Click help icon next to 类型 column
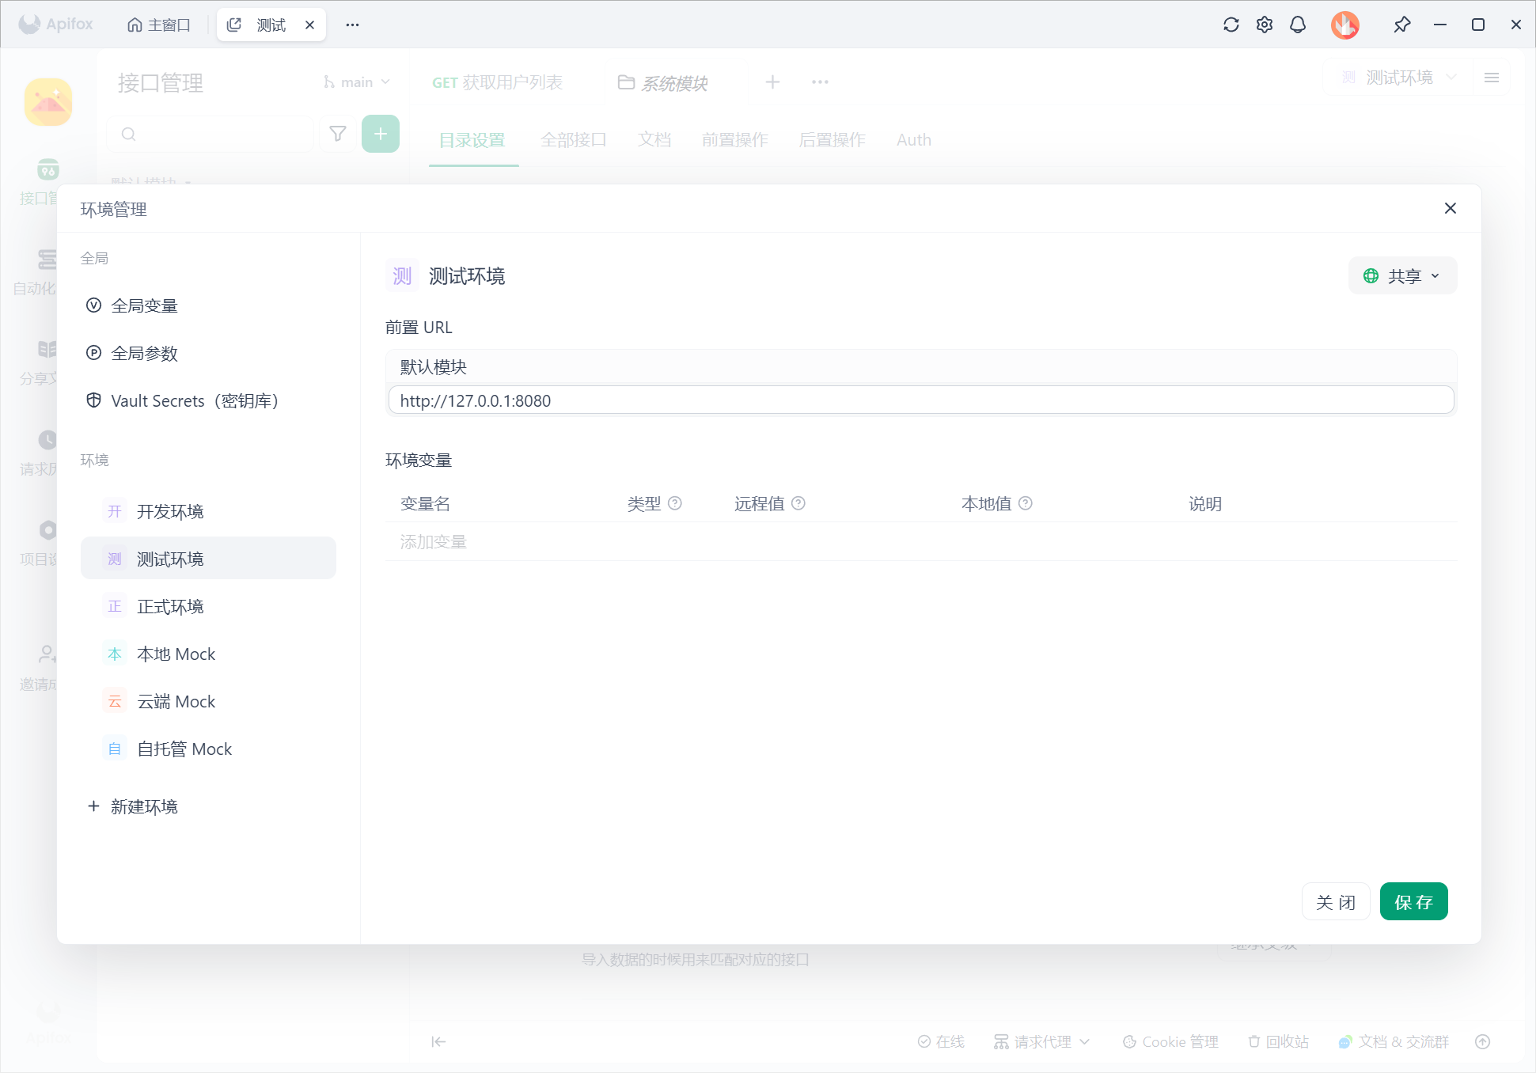1536x1073 pixels. click(x=675, y=503)
